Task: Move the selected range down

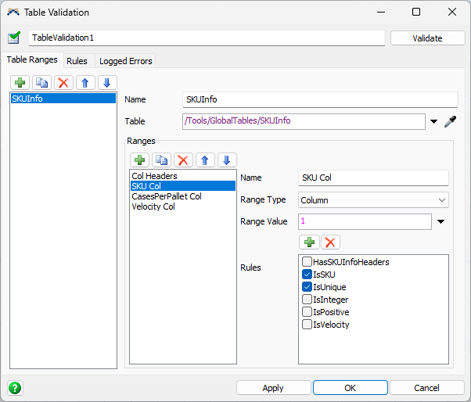Action: [x=227, y=160]
